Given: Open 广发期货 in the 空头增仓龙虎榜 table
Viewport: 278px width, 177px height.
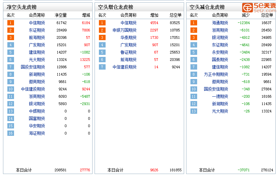Looking at the screenshot, I should pyautogui.click(x=129, y=45).
